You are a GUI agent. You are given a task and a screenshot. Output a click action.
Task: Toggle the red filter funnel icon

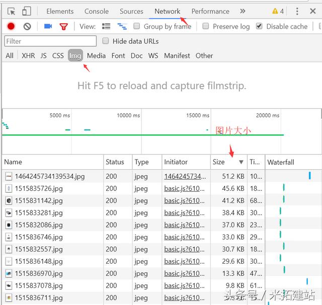coord(63,26)
